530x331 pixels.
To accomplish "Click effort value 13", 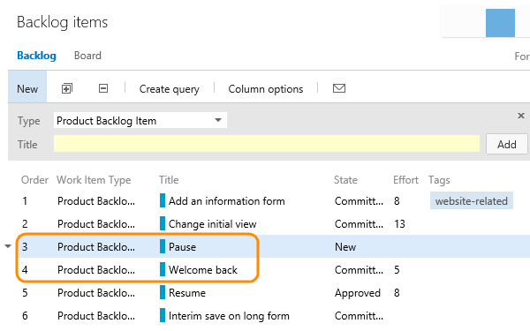I will (x=399, y=224).
